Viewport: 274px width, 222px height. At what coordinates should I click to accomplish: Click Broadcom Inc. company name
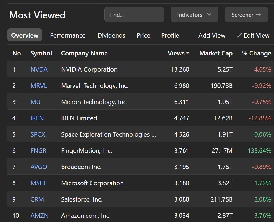pyautogui.click(x=81, y=167)
